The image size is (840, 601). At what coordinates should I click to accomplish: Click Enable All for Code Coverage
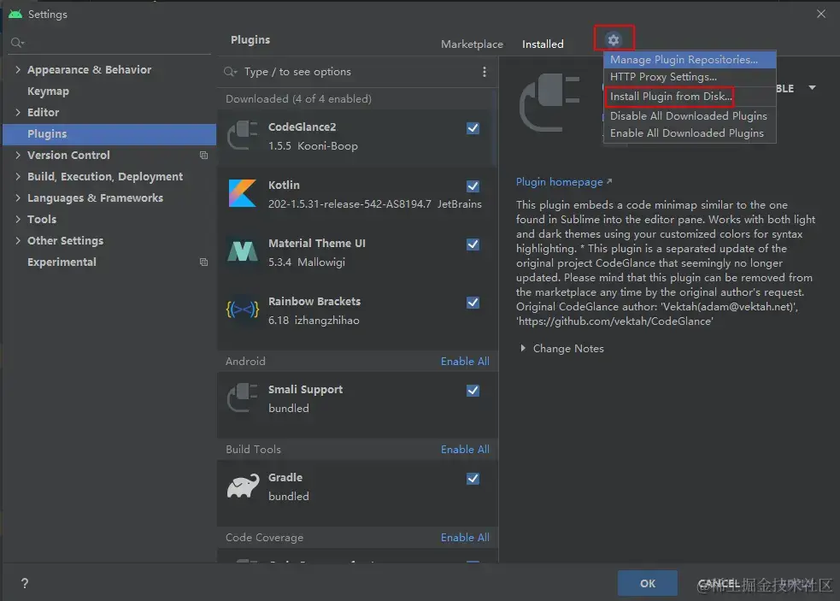tap(465, 537)
